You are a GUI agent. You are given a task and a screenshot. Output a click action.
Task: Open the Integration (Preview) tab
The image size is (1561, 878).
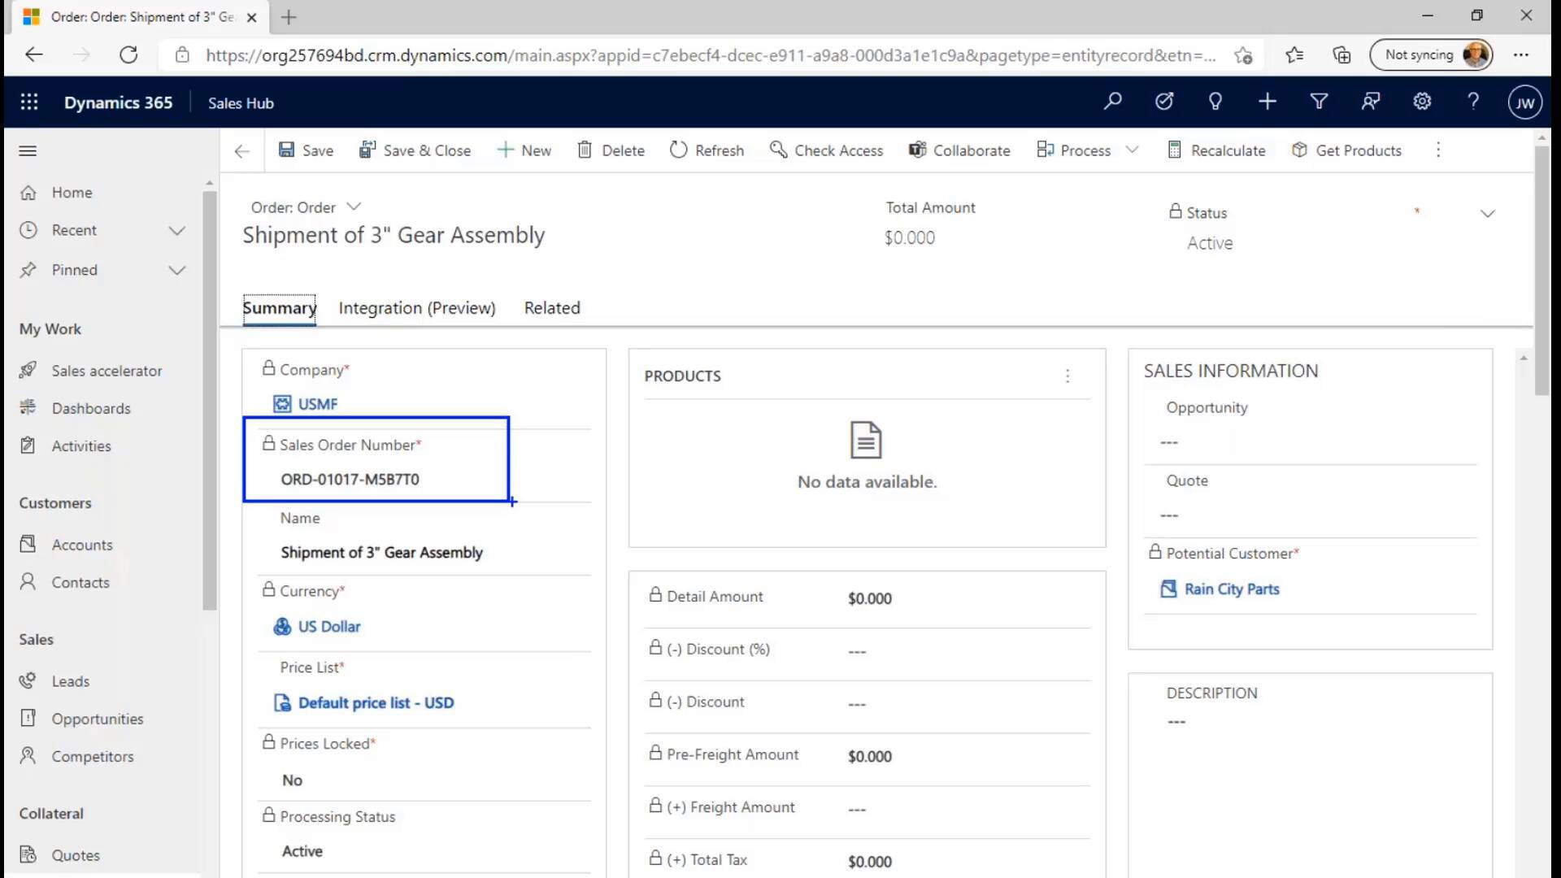click(417, 307)
